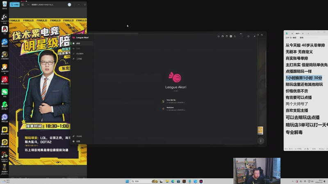Select the WeGame client entry in League Akari

[x=174, y=109]
